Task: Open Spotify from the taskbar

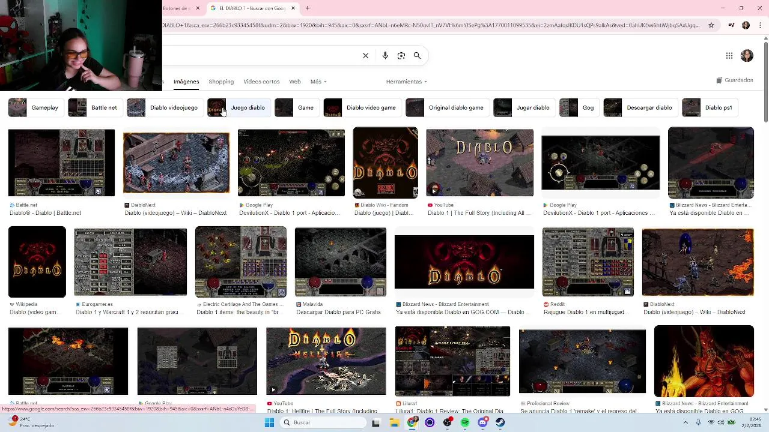Action: 465,422
